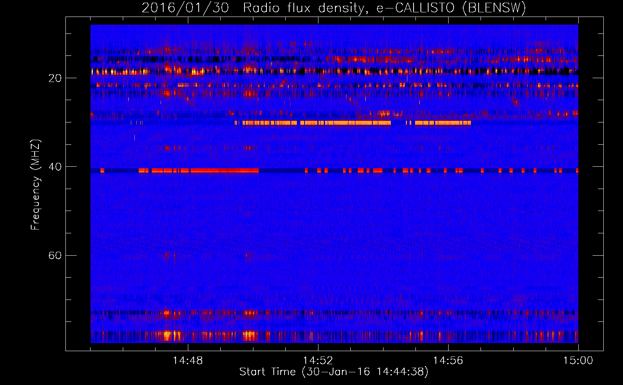Click the 60 frequency tick label
The width and height of the screenshot is (623, 385).
click(55, 255)
